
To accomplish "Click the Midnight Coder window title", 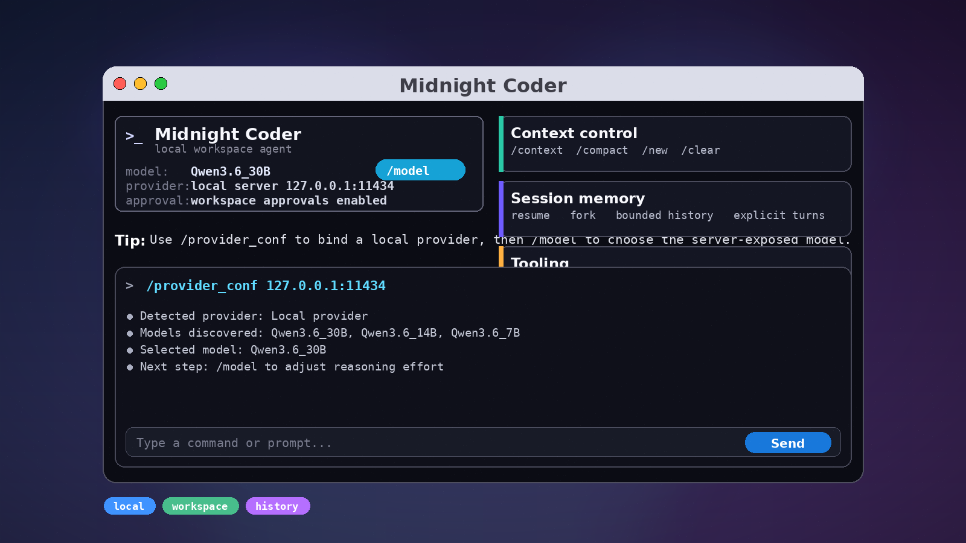I will coord(483,86).
